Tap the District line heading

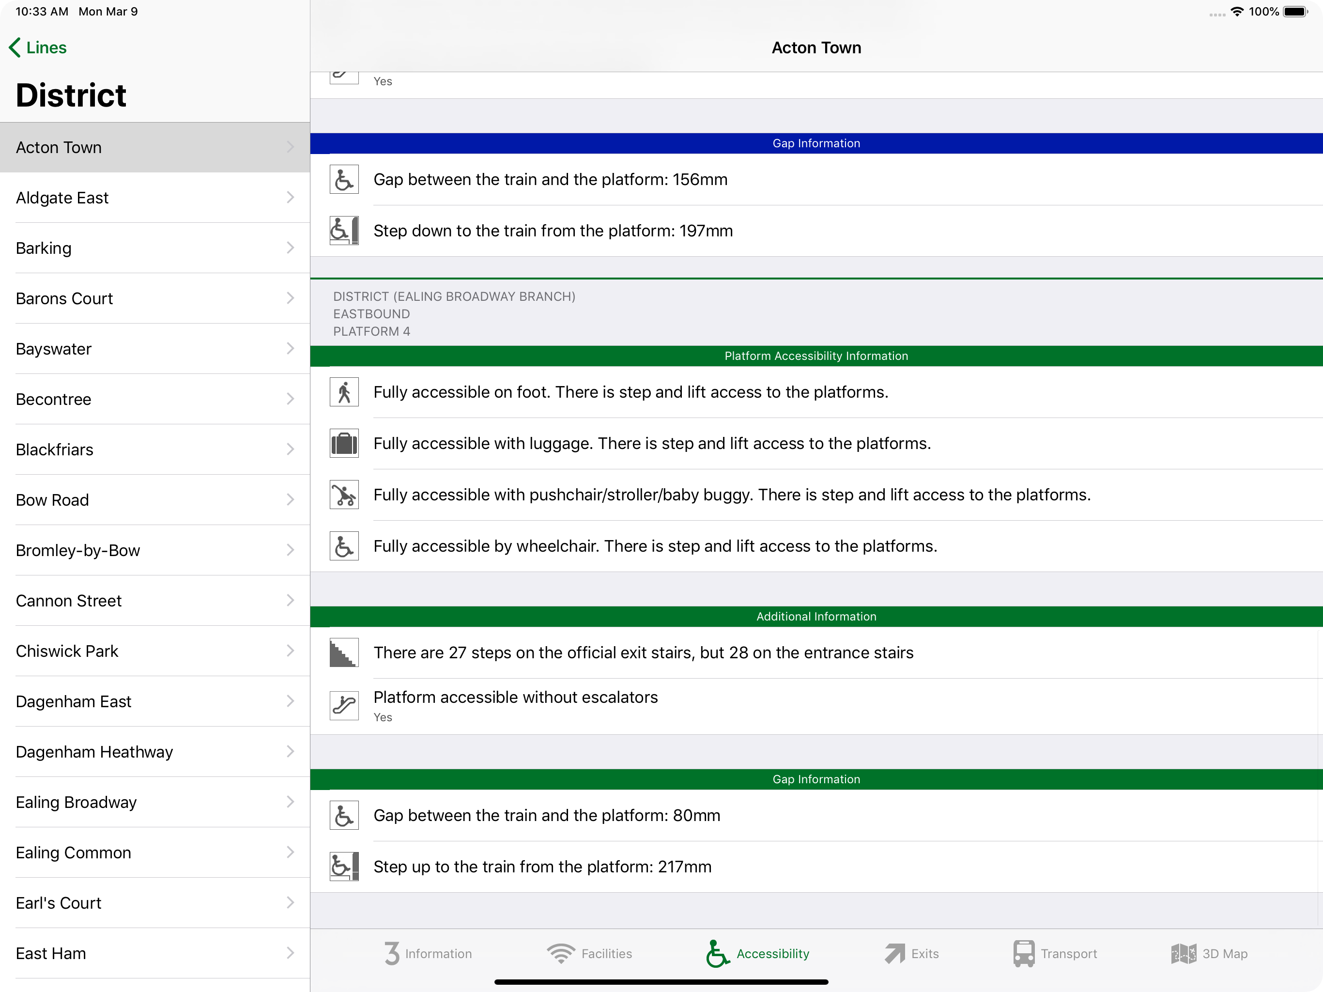pyautogui.click(x=71, y=95)
